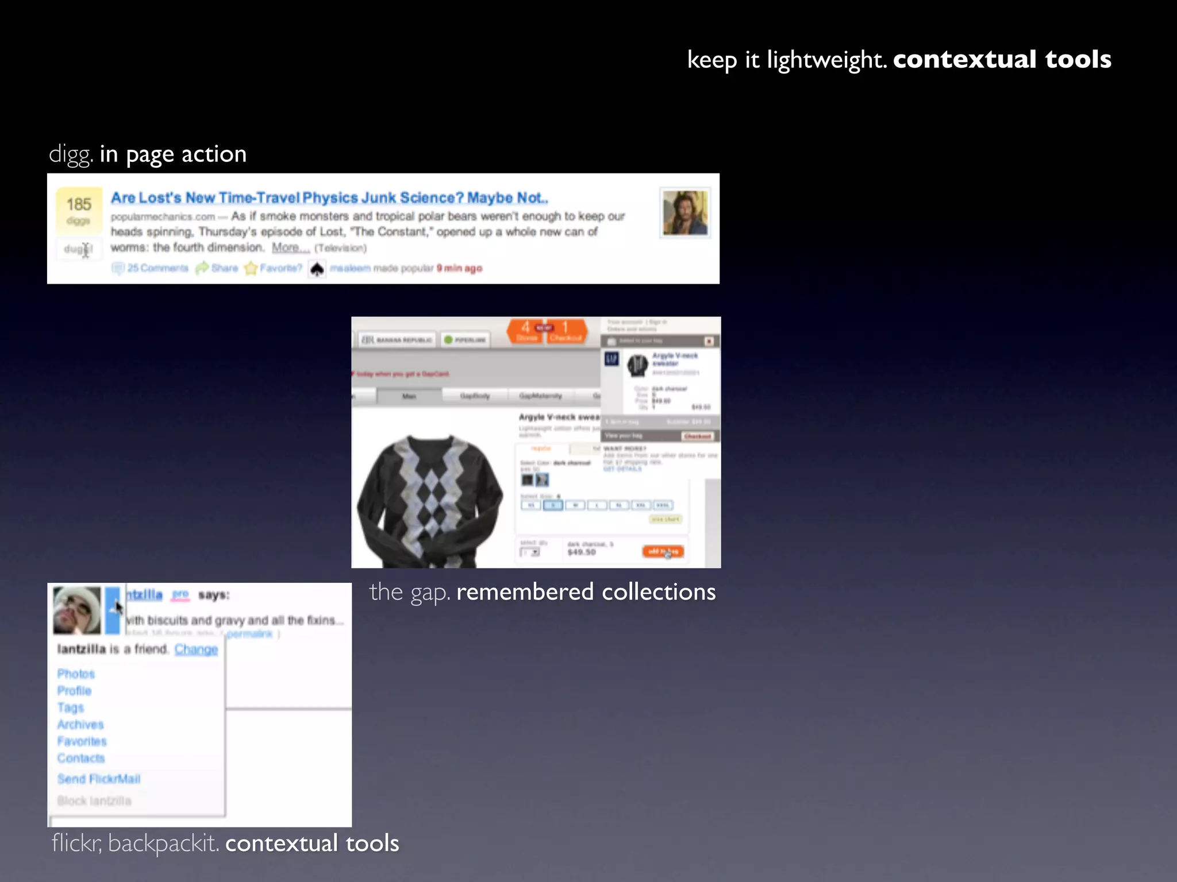Select the Men category tab
The image size is (1177, 882).
409,396
